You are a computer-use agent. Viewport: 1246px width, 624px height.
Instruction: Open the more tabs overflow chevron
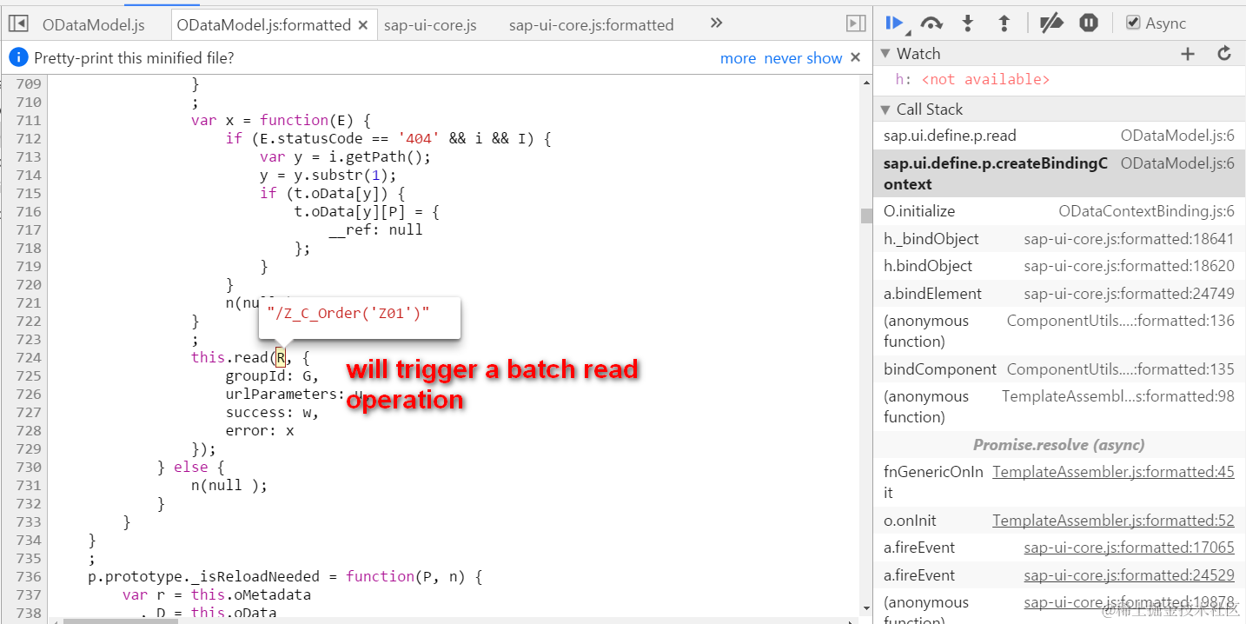716,23
